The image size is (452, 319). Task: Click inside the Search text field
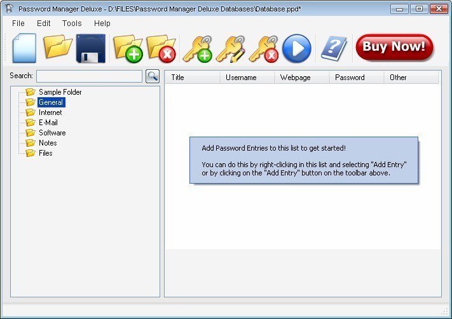point(90,76)
